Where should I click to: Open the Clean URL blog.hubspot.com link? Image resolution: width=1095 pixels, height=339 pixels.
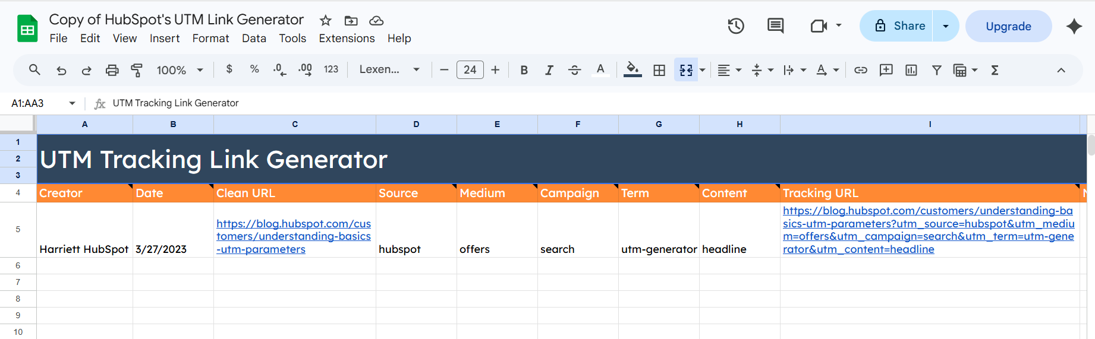294,236
